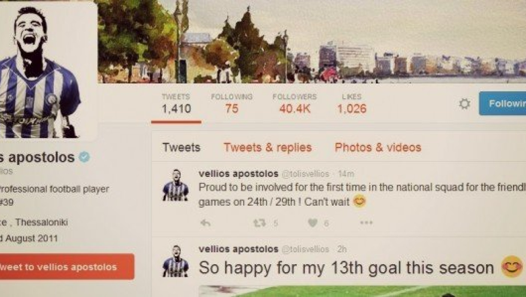Screen dimensions: 526x297
Task: Open more options on first tweet
Action: (x=366, y=223)
